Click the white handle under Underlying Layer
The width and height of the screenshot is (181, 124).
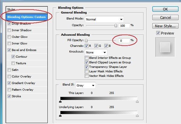pos(137,116)
